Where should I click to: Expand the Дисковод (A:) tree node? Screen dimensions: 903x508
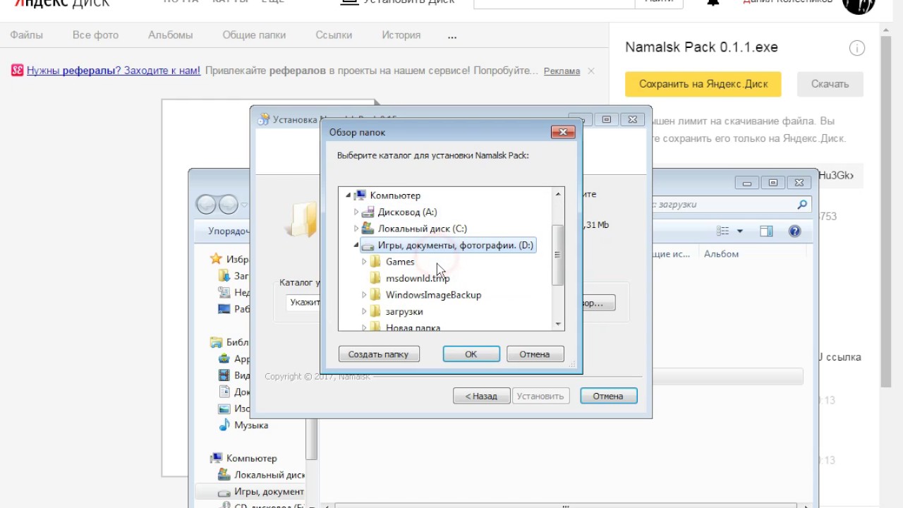point(356,212)
